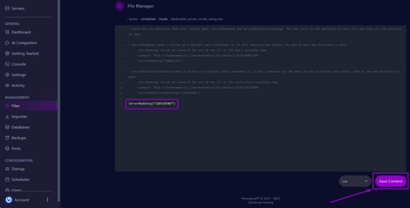Open the Getting Started menu item
Image resolution: width=410 pixels, height=208 pixels.
click(25, 54)
